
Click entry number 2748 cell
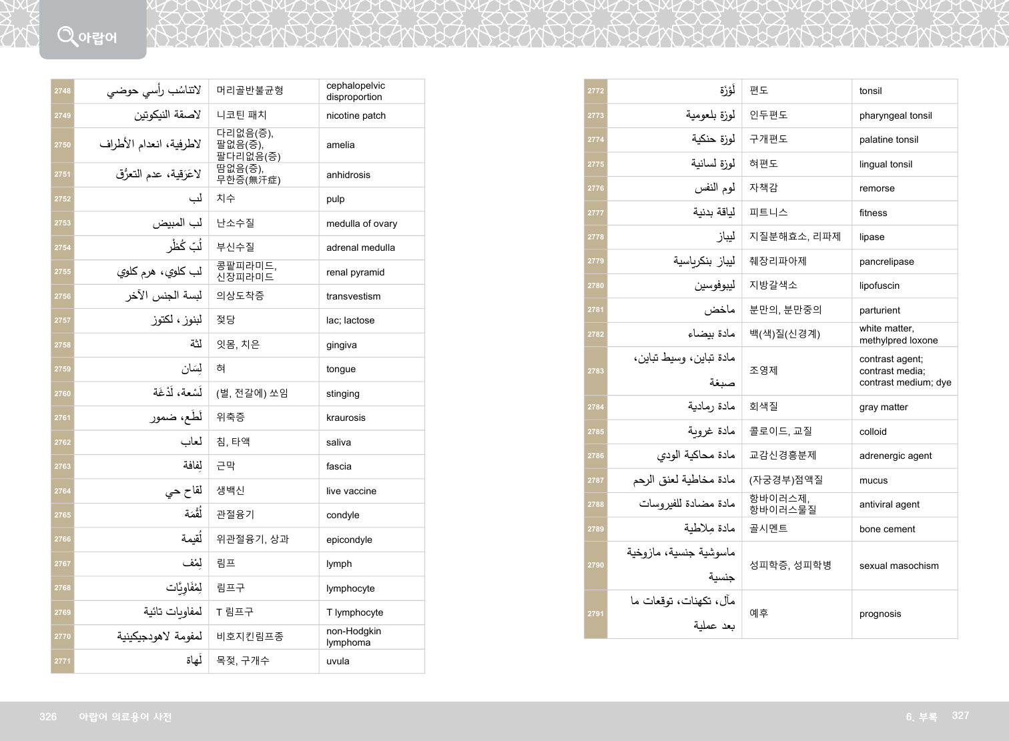pyautogui.click(x=63, y=91)
